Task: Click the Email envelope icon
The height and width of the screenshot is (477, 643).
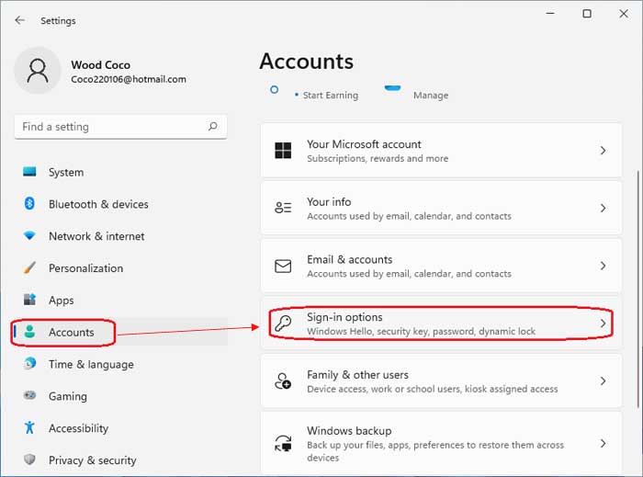Action: [283, 266]
